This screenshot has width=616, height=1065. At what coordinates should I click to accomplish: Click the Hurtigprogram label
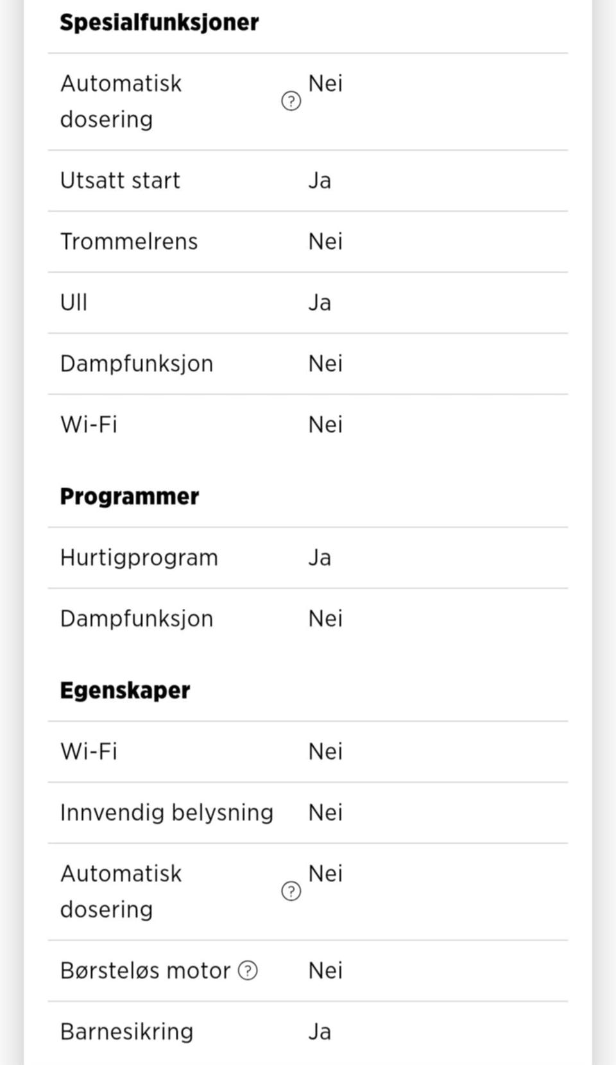coord(139,558)
